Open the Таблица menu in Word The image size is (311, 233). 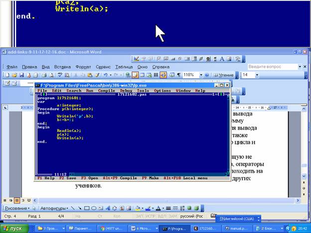point(124,67)
